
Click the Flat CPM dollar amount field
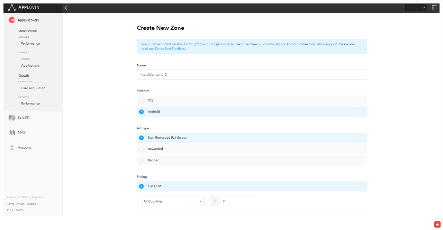237,201
